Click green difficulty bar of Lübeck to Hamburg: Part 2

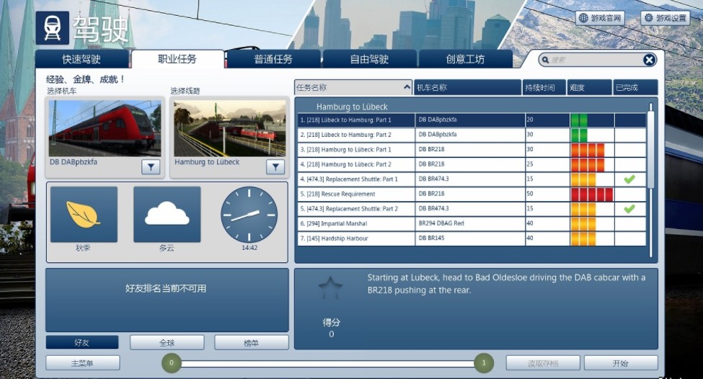[579, 135]
